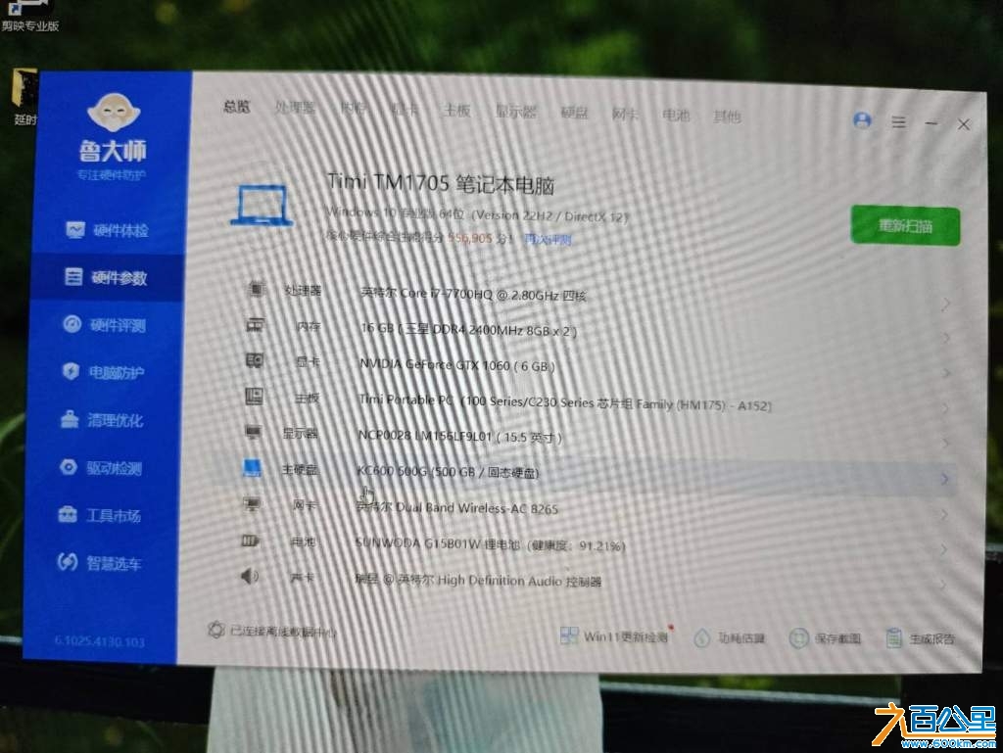Screen dimensions: 1003x753
Task: Switch to the 总览 tab
Action: pos(237,107)
